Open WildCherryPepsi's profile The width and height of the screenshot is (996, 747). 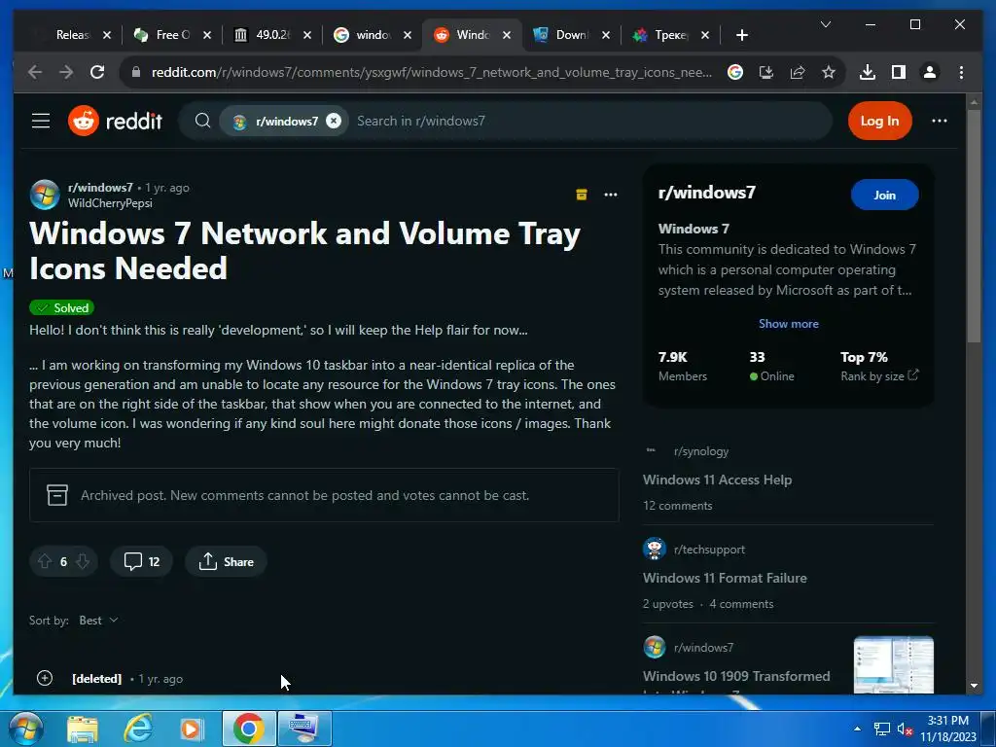pyautogui.click(x=110, y=203)
